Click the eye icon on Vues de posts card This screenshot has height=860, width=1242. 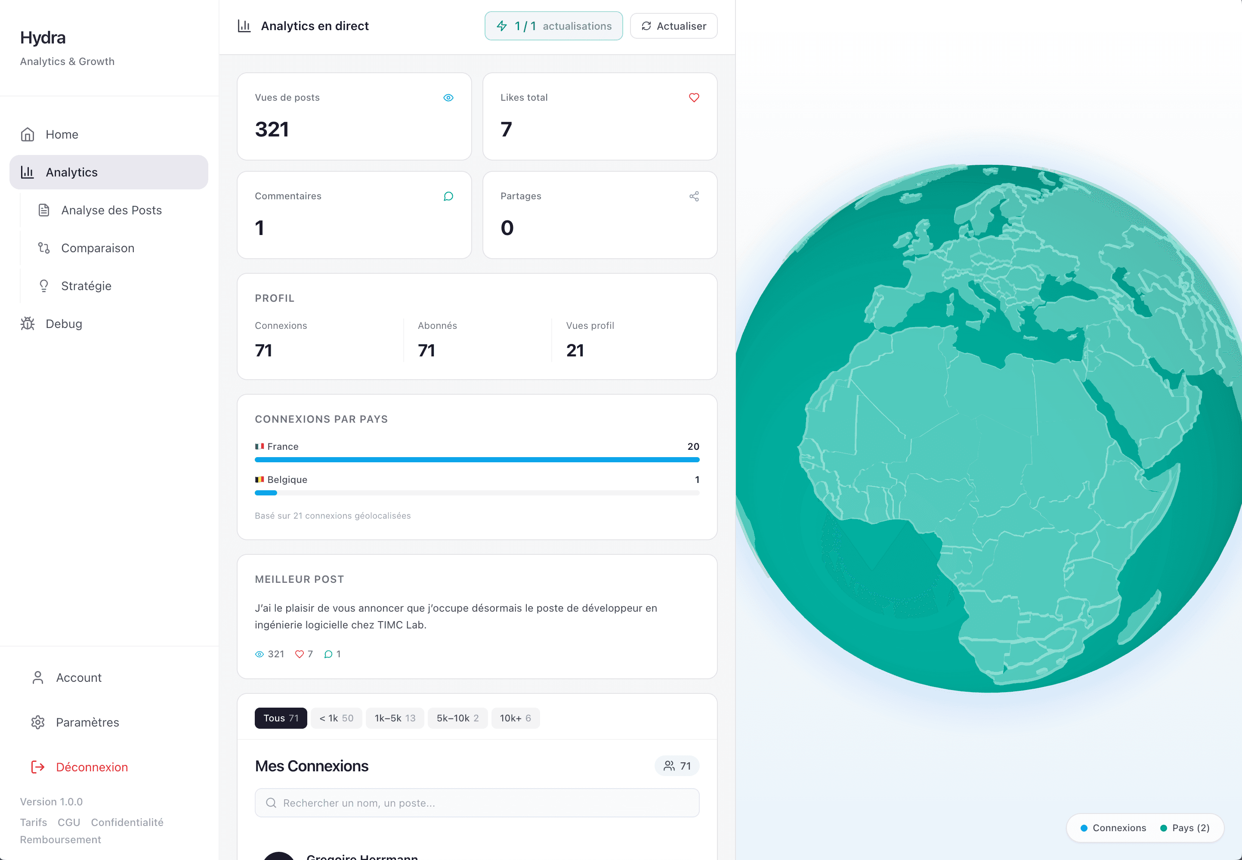[448, 98]
